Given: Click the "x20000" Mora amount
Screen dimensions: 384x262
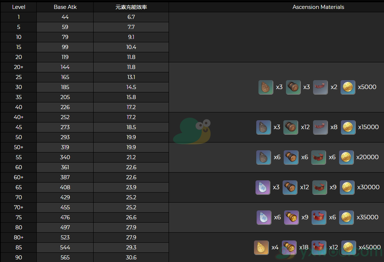Looking at the screenshot, I should (367, 157).
